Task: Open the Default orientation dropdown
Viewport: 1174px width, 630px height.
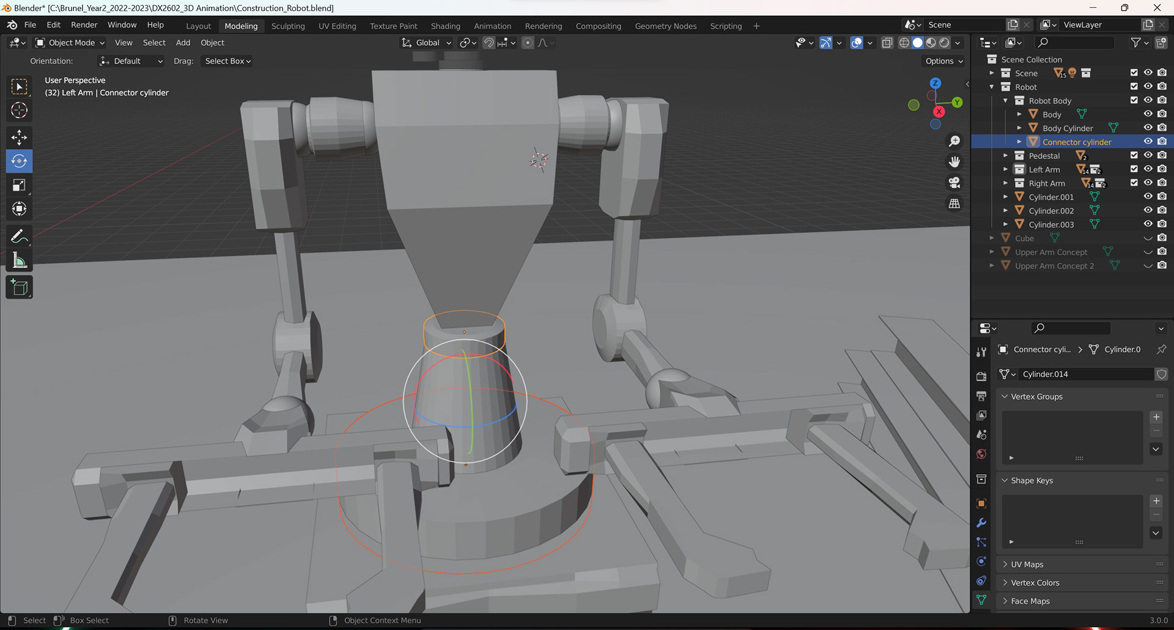Action: [131, 61]
